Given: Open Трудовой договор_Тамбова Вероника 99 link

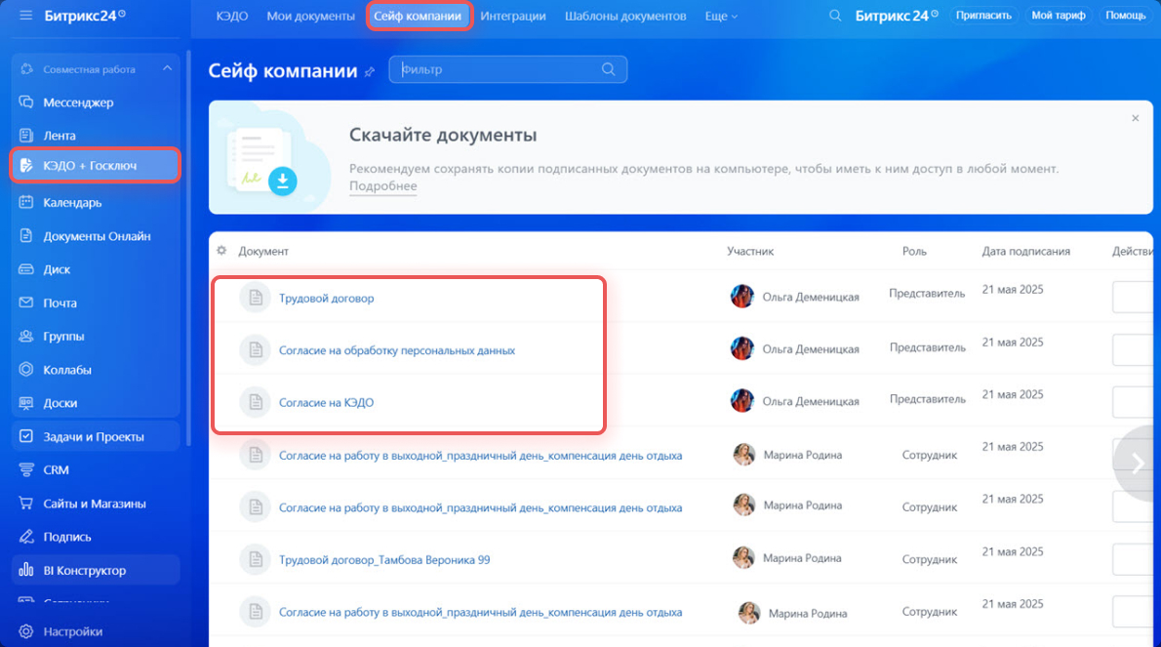Looking at the screenshot, I should pyautogui.click(x=384, y=559).
